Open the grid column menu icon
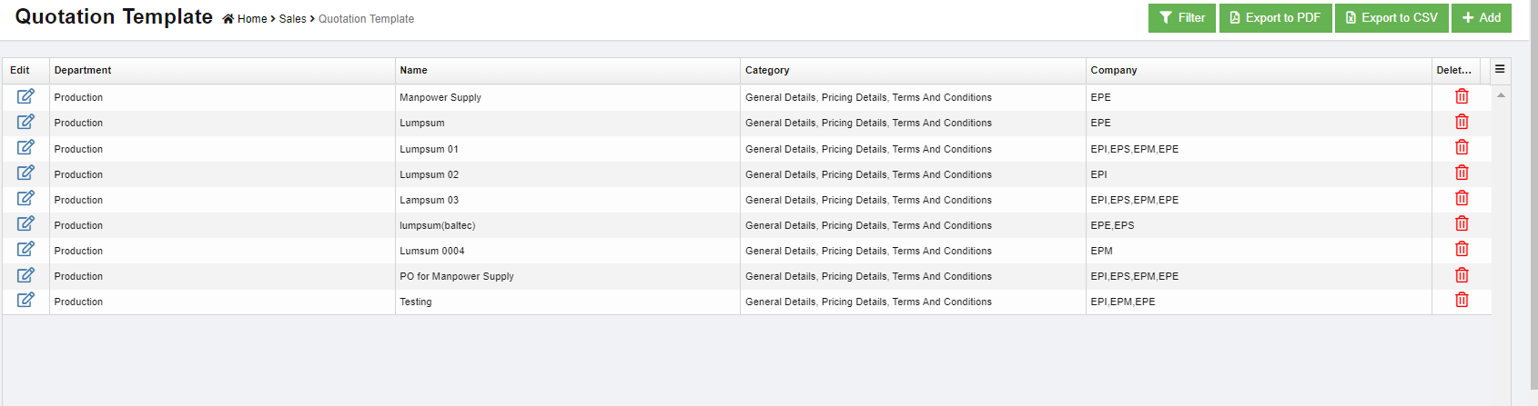The height and width of the screenshot is (406, 1538). point(1500,69)
